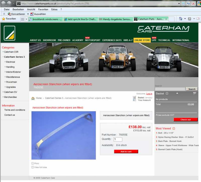Click the Quantity input field

point(118,139)
